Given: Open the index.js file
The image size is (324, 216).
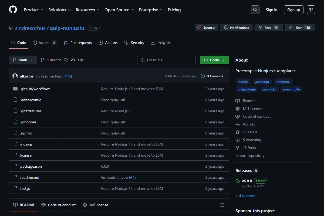Looking at the screenshot, I should pyautogui.click(x=26, y=144).
